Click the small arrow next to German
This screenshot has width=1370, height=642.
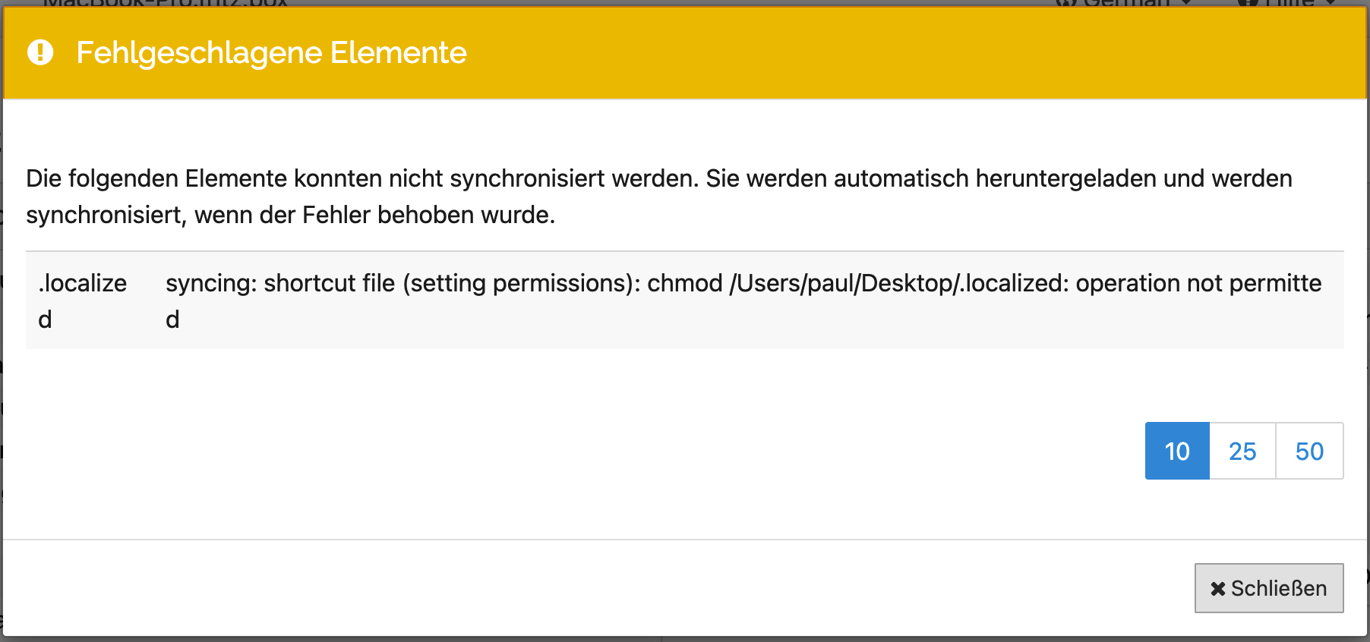tap(1186, 3)
